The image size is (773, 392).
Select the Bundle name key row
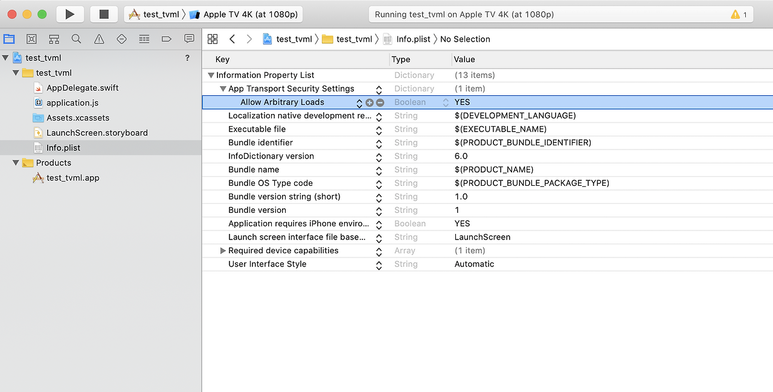pos(254,169)
